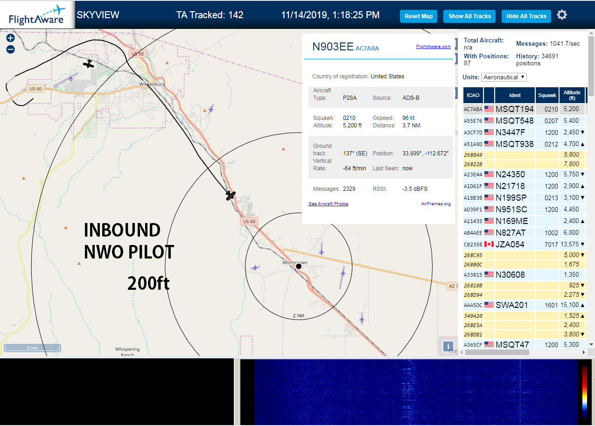Select the MSQT194 row
This screenshot has height=426, width=595.
tap(524, 109)
